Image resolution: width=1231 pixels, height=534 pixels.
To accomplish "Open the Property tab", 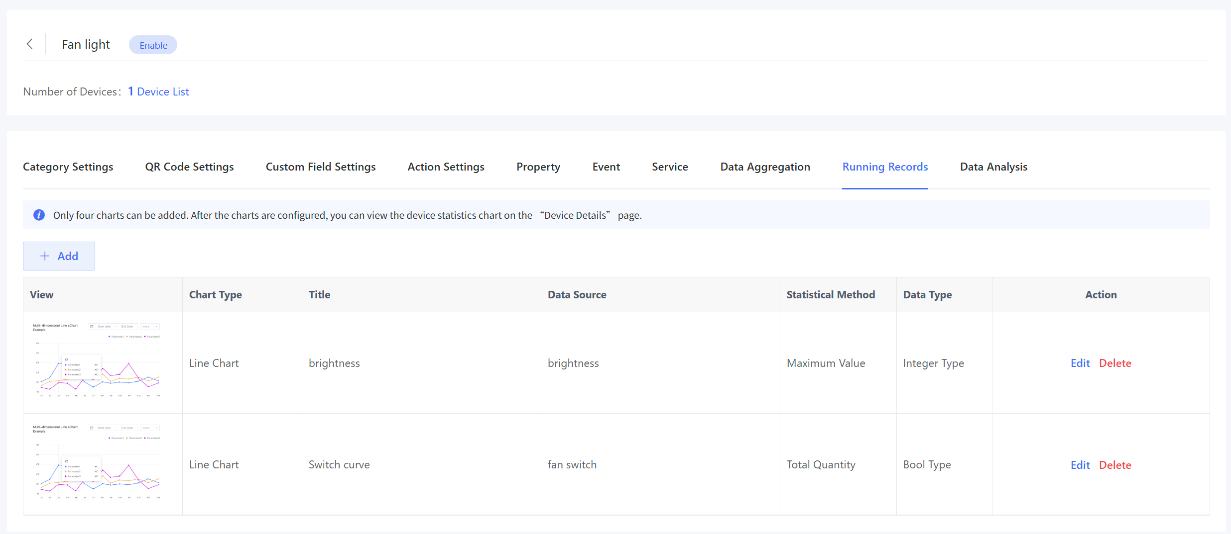I will pyautogui.click(x=538, y=167).
